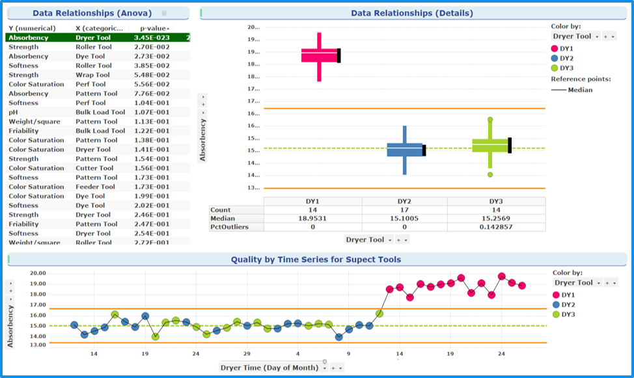Screen dimensions: 634x378
Task: Click DY3 median value 15.2569 in stats table
Action: (496, 219)
